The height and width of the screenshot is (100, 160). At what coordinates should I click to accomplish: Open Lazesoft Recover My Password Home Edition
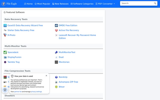tap(77, 37)
